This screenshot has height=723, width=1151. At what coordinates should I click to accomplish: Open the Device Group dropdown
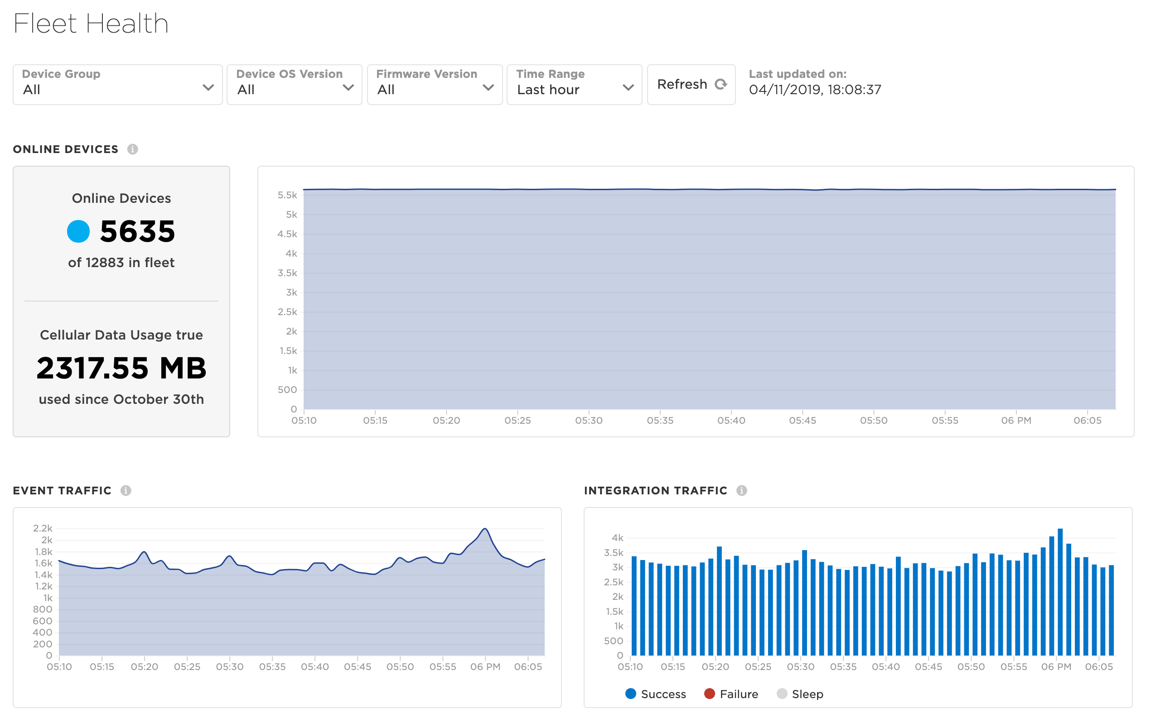pyautogui.click(x=117, y=85)
